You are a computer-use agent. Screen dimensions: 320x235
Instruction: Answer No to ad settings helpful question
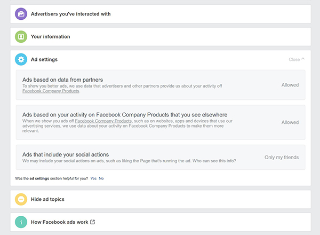pos(101,178)
